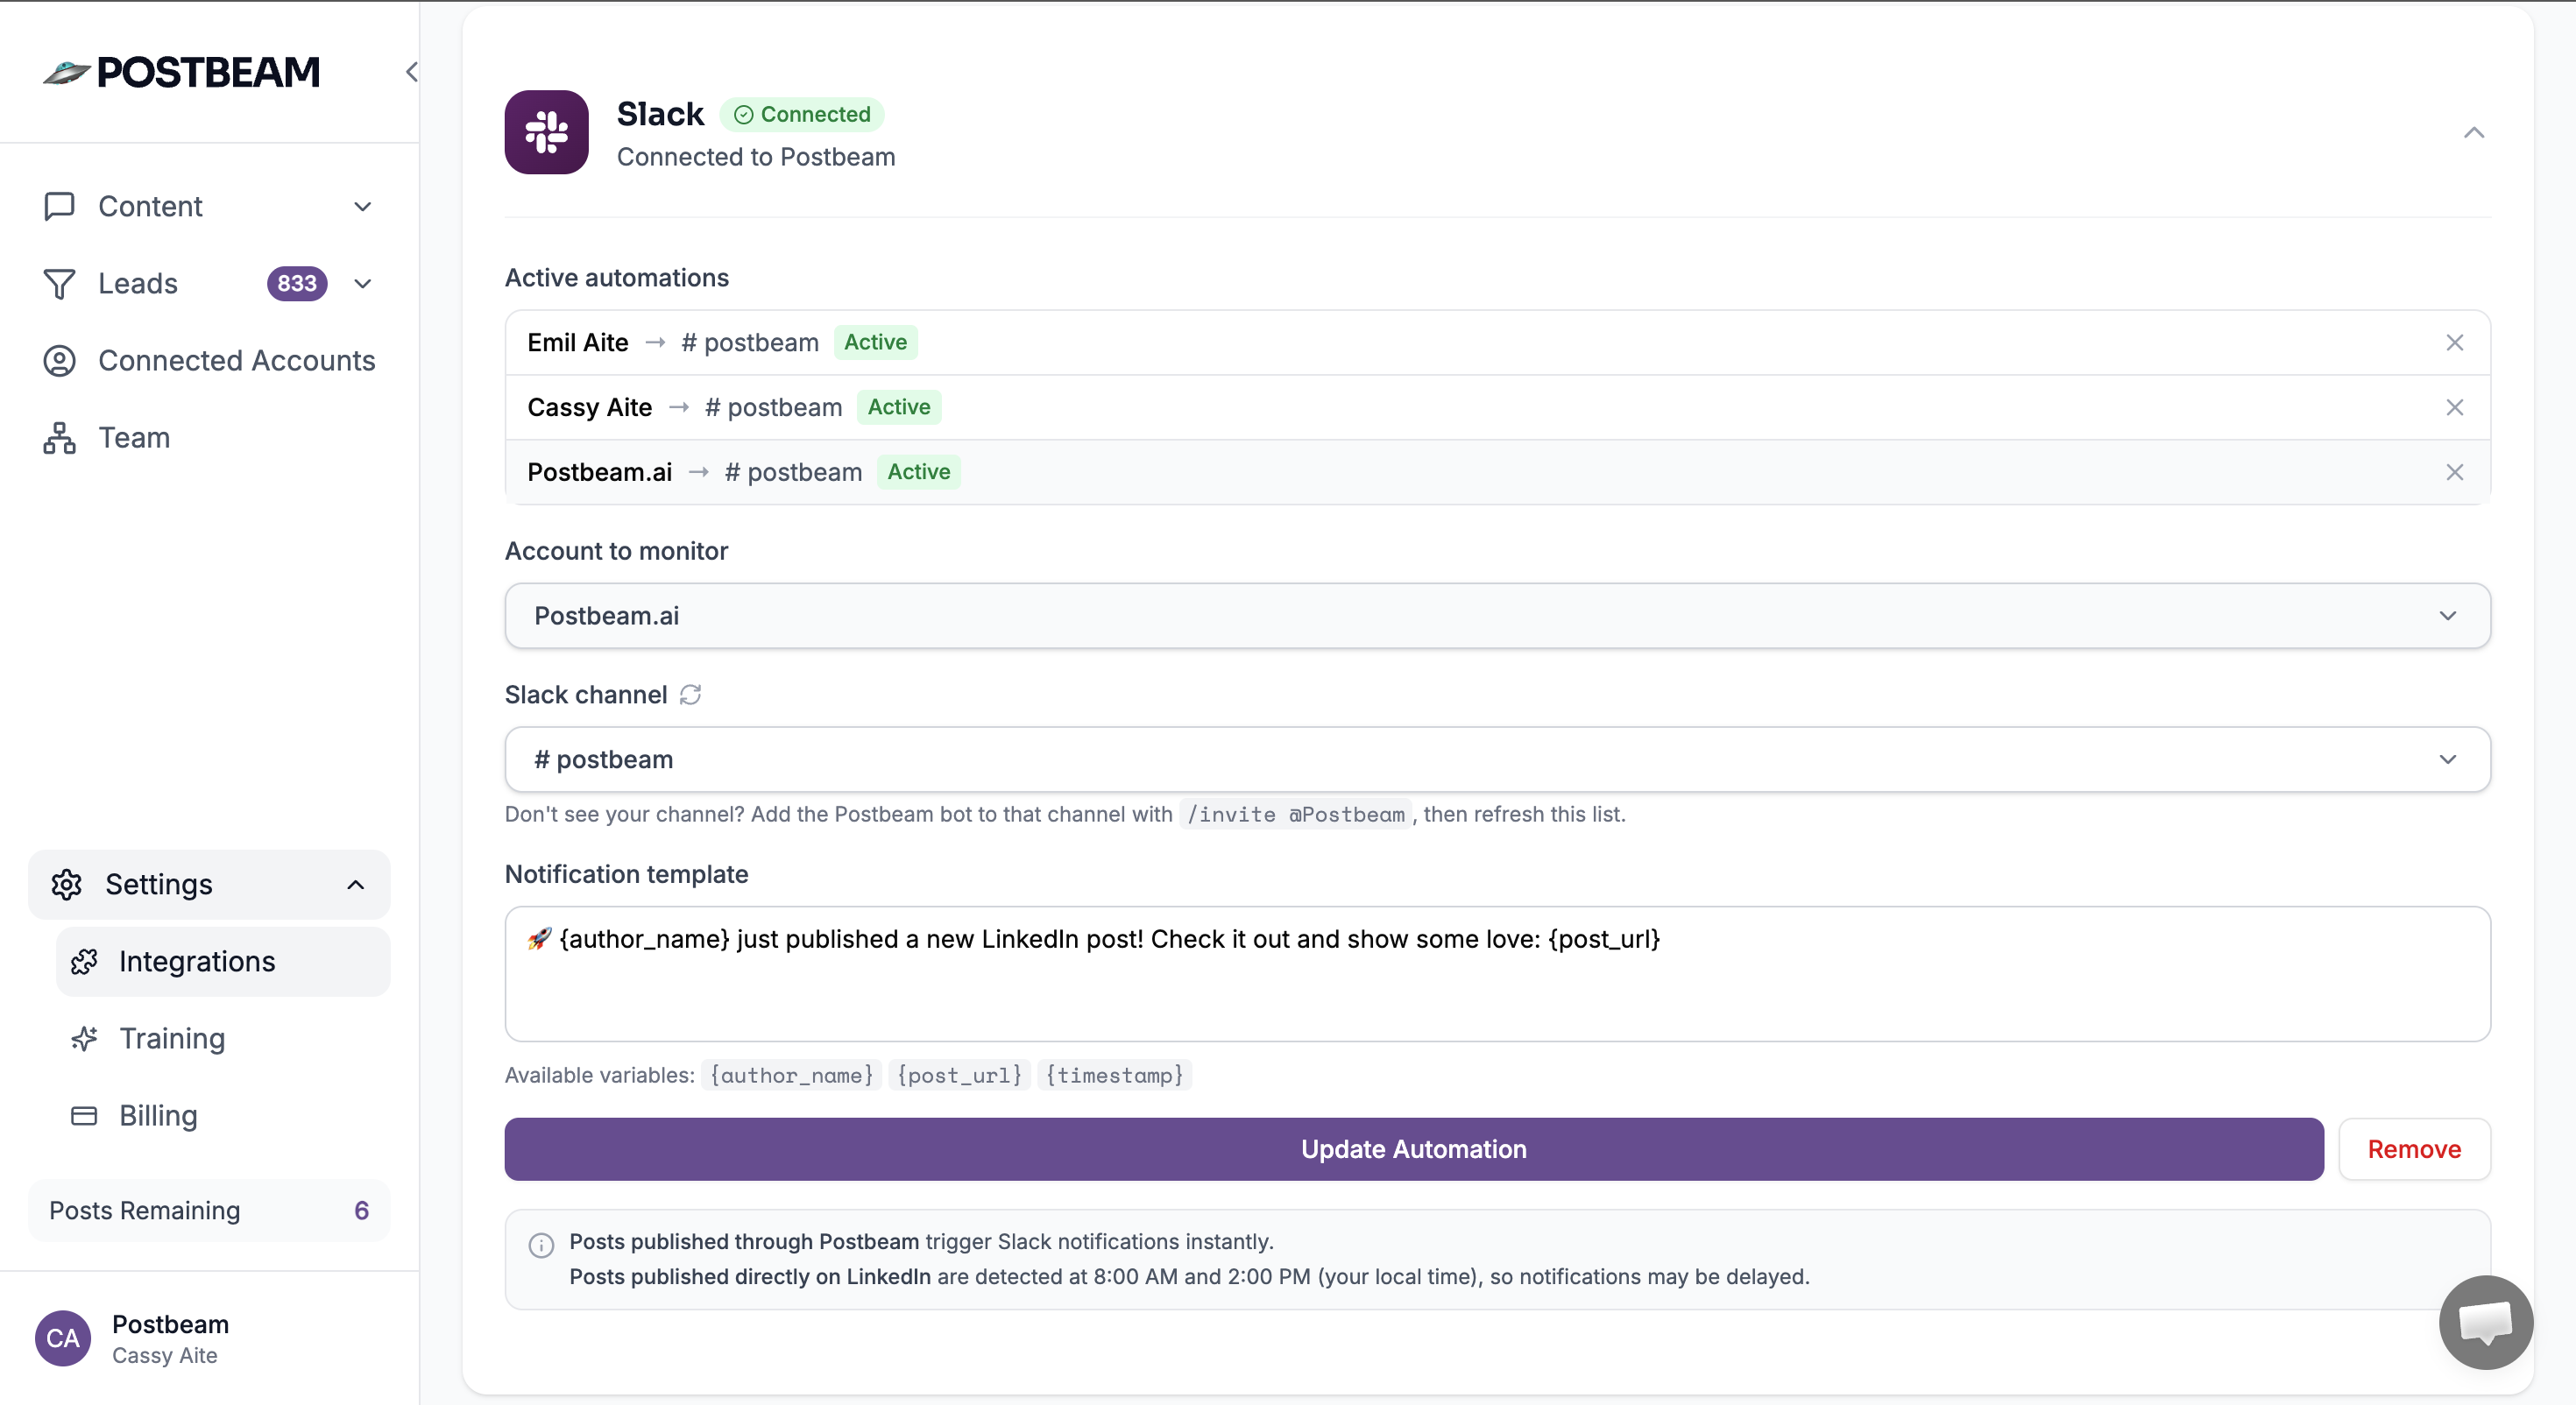Screen dimensions: 2576x1405
Task: Open the Account to monitor dropdown
Action: click(2447, 616)
